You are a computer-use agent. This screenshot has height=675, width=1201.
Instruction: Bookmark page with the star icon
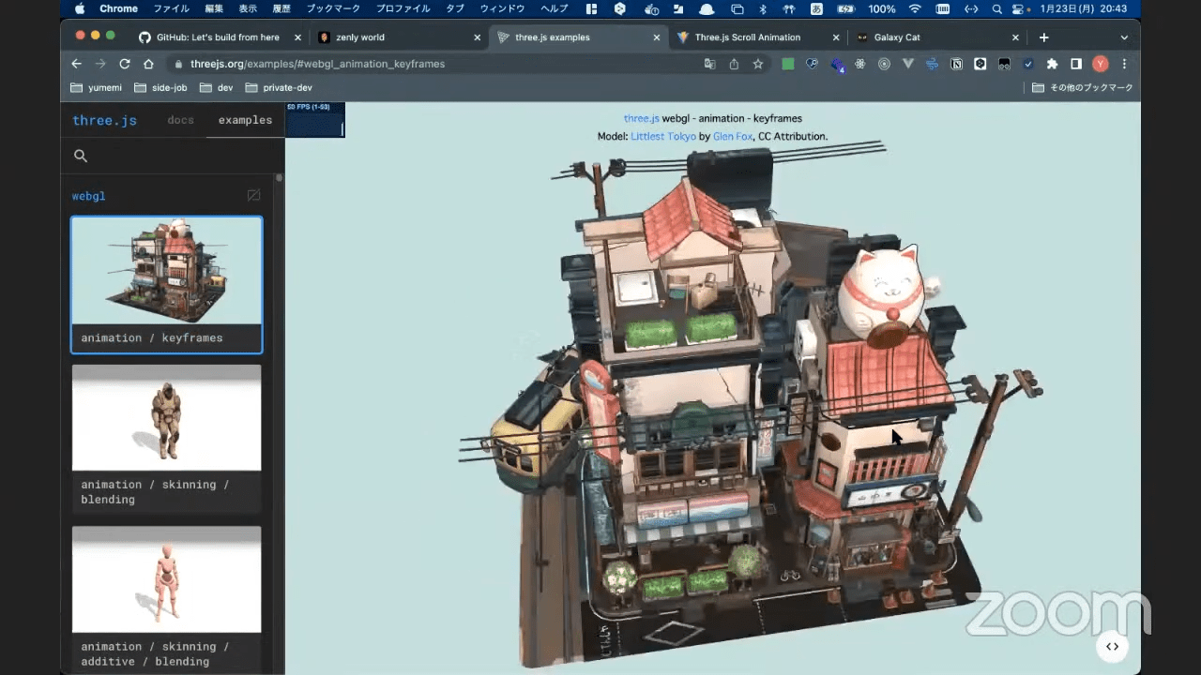pos(758,64)
